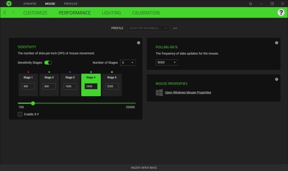Click red indicator above Stage 1
This screenshot has height=171, width=288.
pos(28,72)
